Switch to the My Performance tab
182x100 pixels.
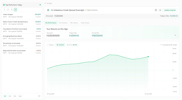coord(51,23)
